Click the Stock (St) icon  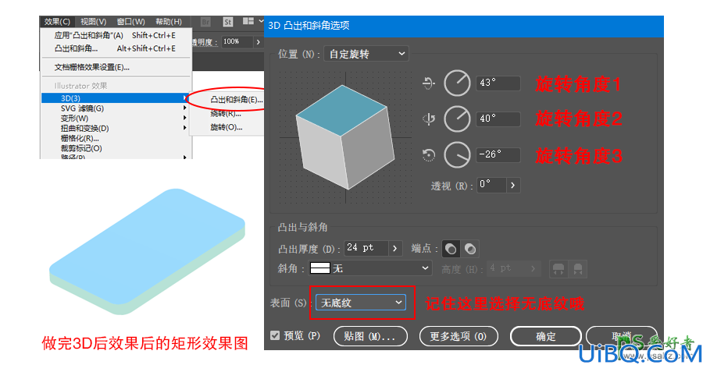tap(228, 22)
